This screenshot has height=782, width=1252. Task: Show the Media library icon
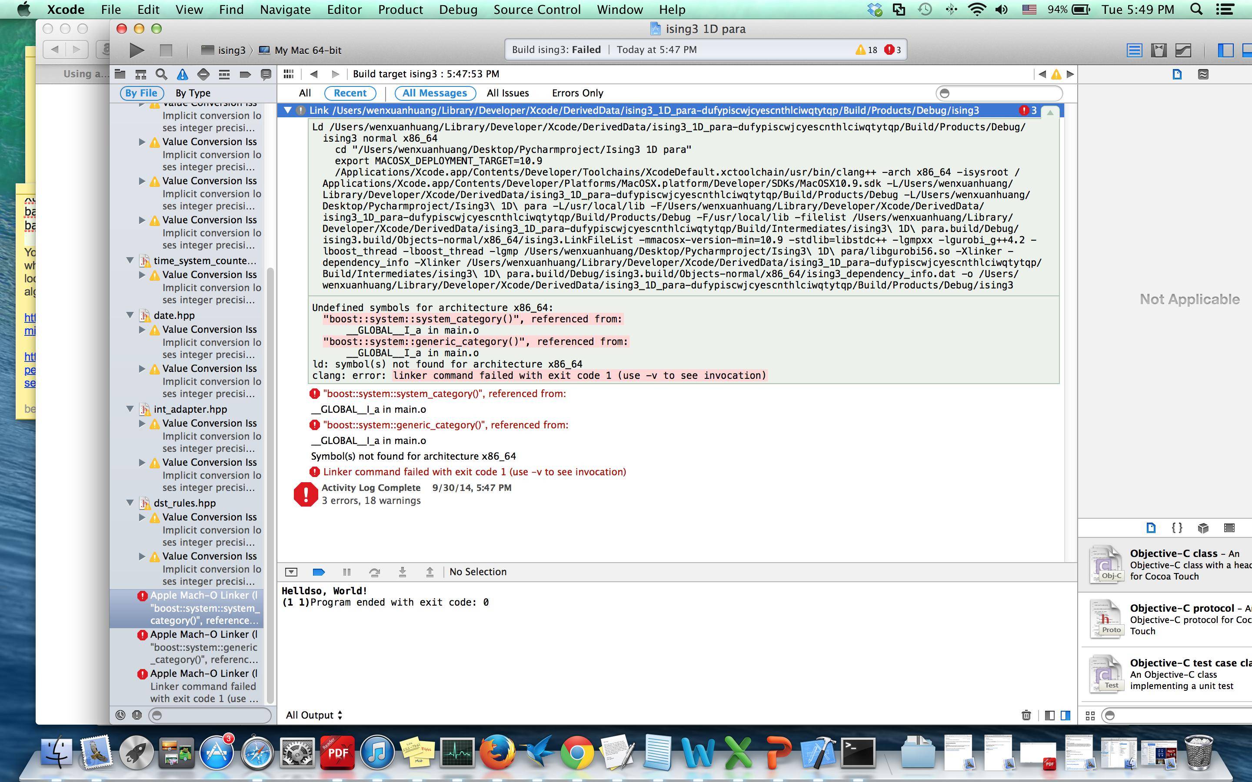pyautogui.click(x=1229, y=527)
